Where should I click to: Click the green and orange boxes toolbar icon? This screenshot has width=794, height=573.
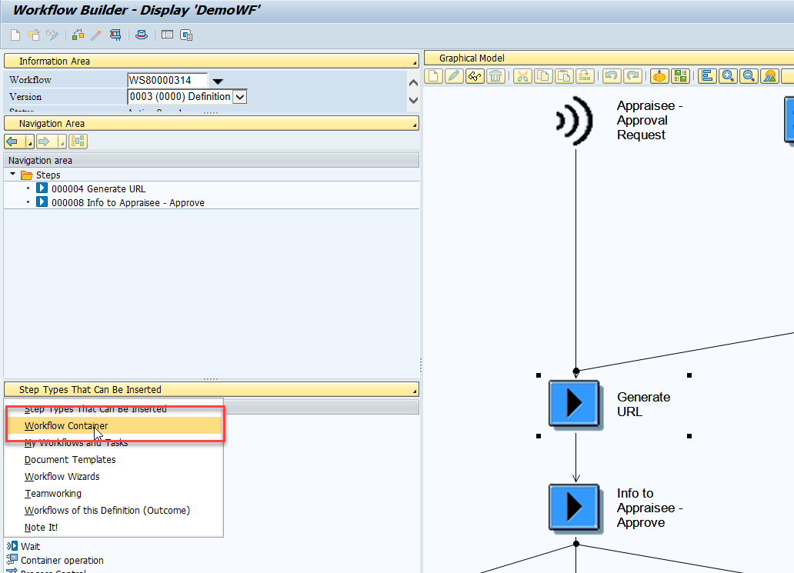pos(78,35)
